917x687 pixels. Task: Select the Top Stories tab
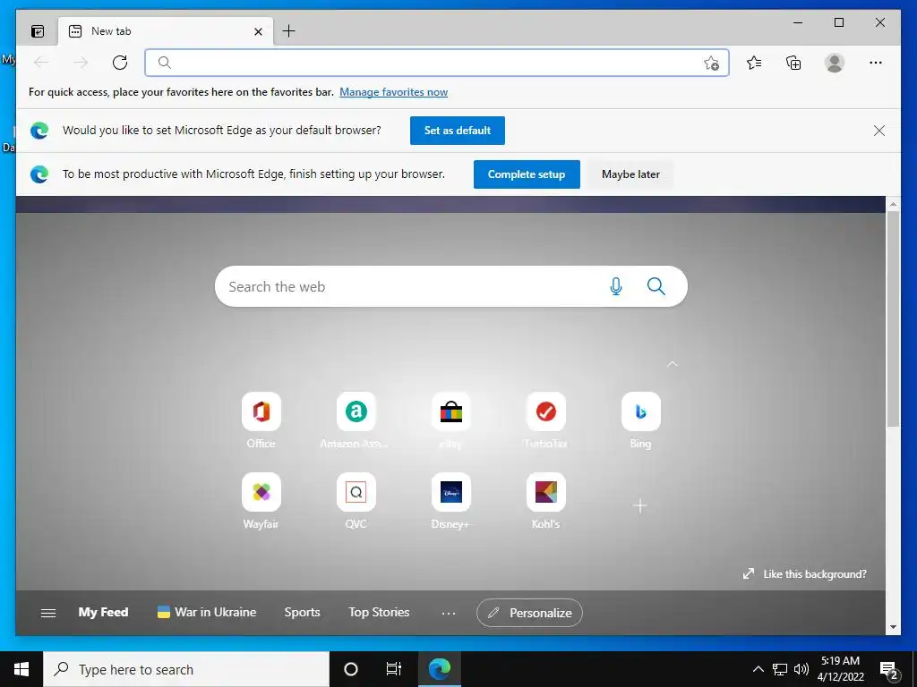pyautogui.click(x=379, y=612)
